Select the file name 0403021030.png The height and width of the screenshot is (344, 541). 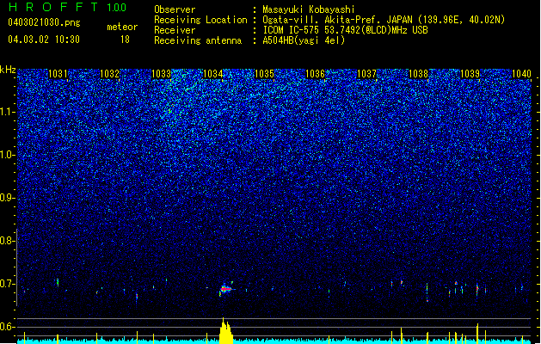[44, 22]
